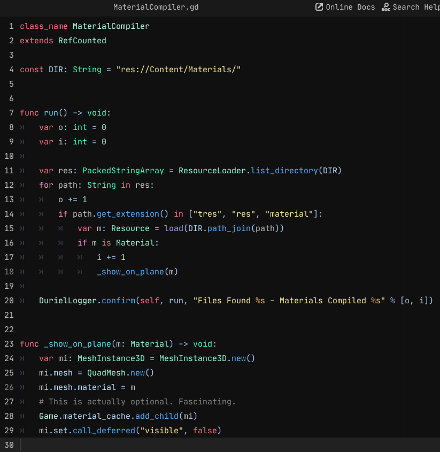
Task: Click MeshInstance3D type annotation on line 24
Action: point(111,358)
